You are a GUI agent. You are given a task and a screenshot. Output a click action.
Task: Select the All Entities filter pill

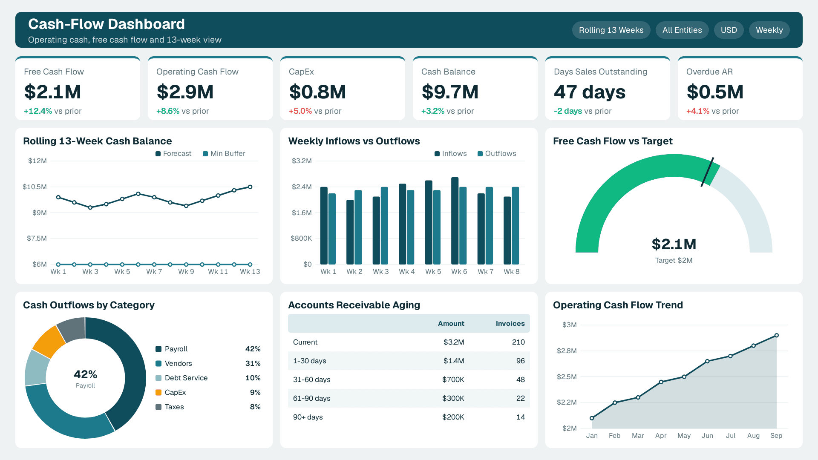[682, 30]
